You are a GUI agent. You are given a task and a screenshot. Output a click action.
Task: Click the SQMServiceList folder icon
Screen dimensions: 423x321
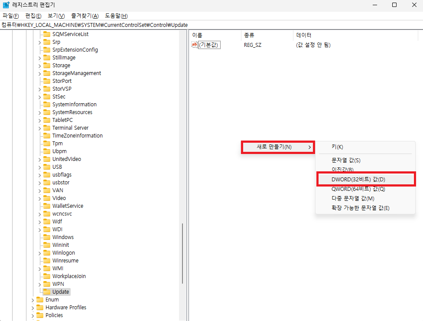[x=47, y=34]
